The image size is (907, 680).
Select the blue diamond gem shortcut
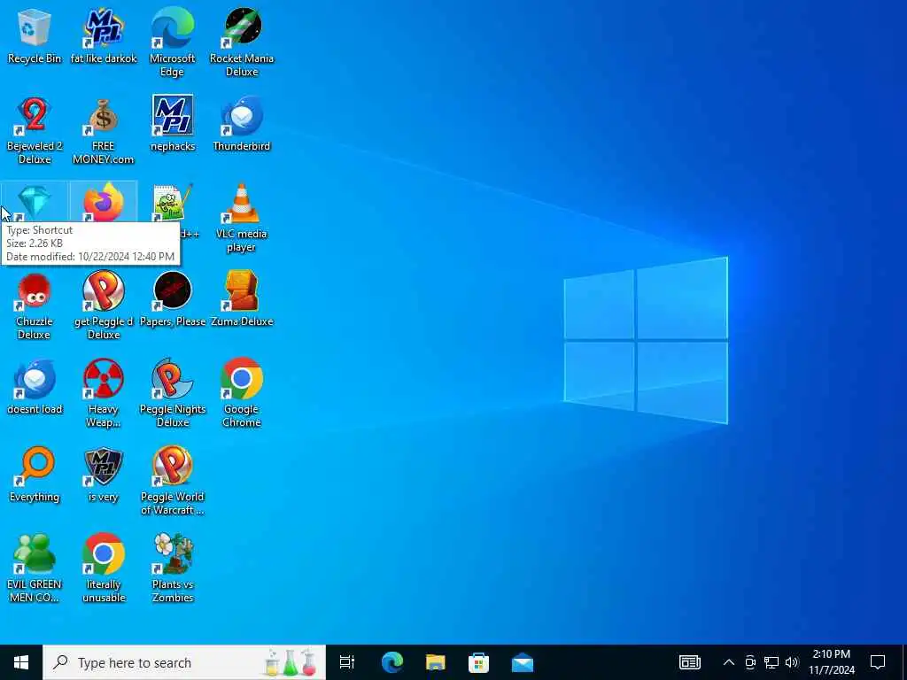(35, 203)
